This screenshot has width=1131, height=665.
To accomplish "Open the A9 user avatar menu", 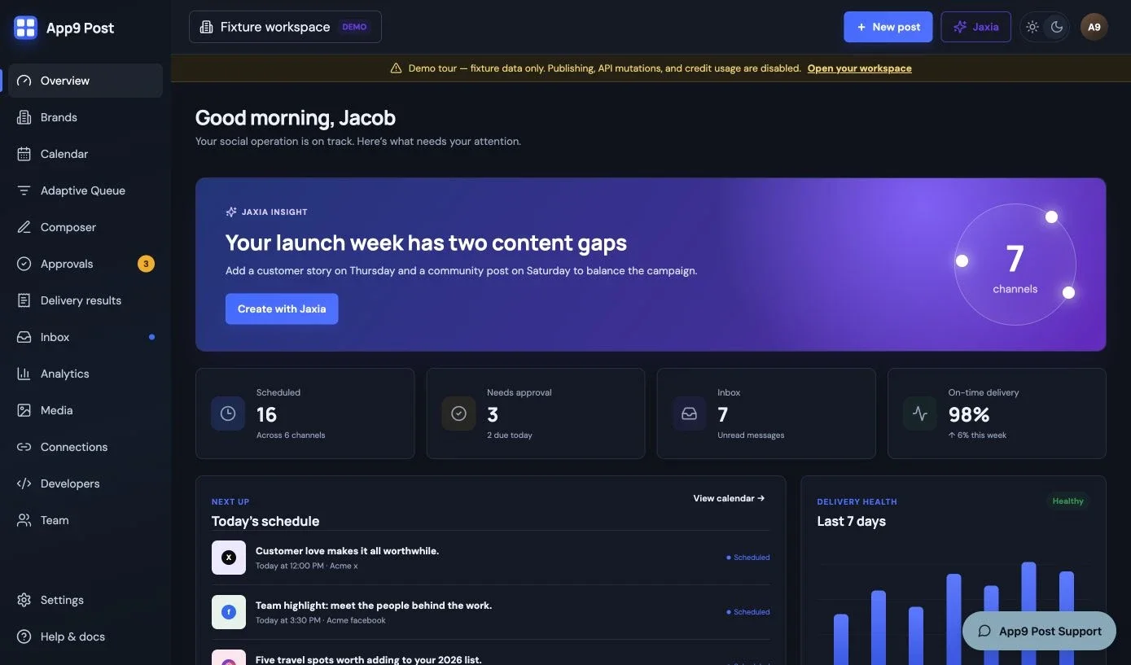I will coord(1094,27).
